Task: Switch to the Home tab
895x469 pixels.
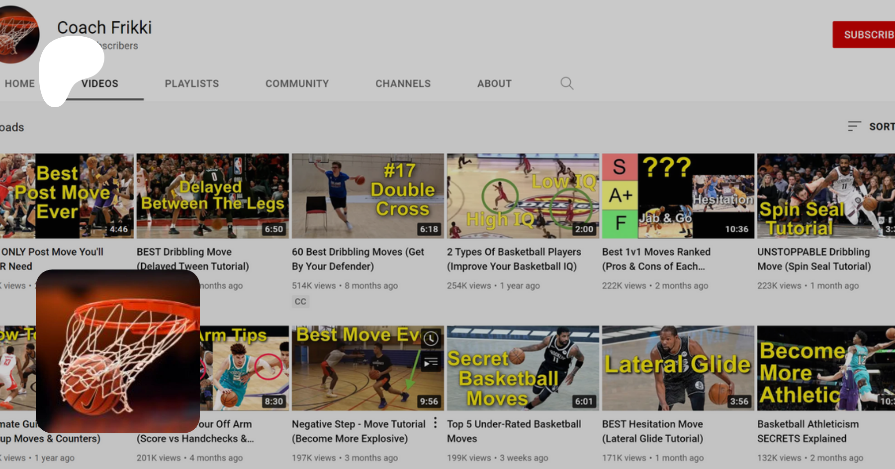Action: coord(20,83)
